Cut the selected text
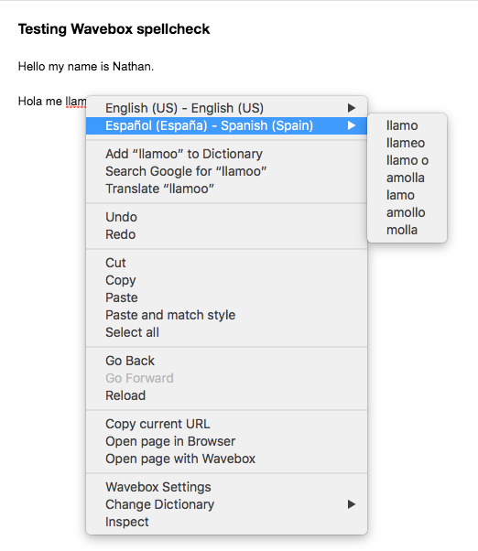The image size is (478, 551). 226,263
